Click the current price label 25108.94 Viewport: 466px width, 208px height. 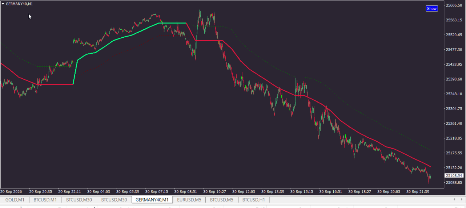[454, 175]
